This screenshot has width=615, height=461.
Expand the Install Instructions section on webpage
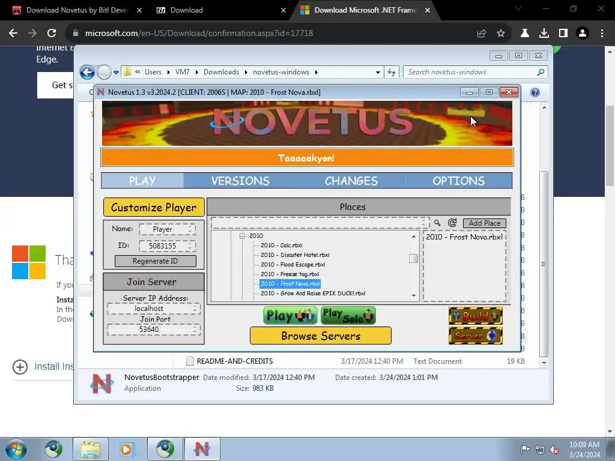tap(20, 367)
